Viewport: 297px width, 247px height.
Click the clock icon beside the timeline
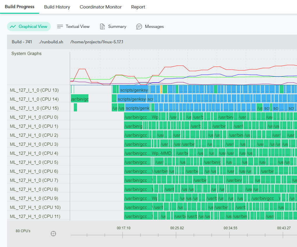(x=53, y=234)
